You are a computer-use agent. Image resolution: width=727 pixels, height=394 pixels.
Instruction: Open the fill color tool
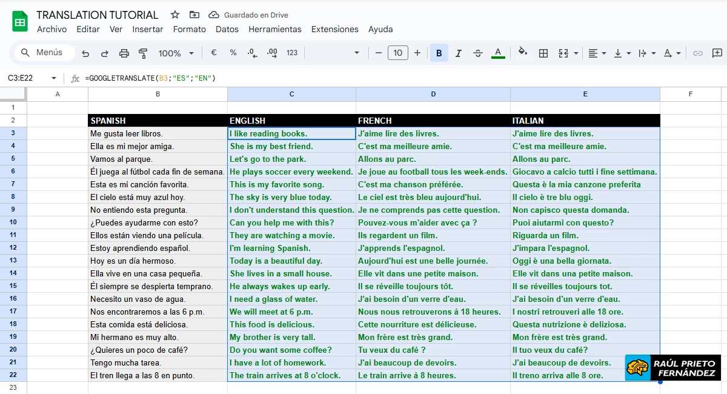tap(522, 53)
